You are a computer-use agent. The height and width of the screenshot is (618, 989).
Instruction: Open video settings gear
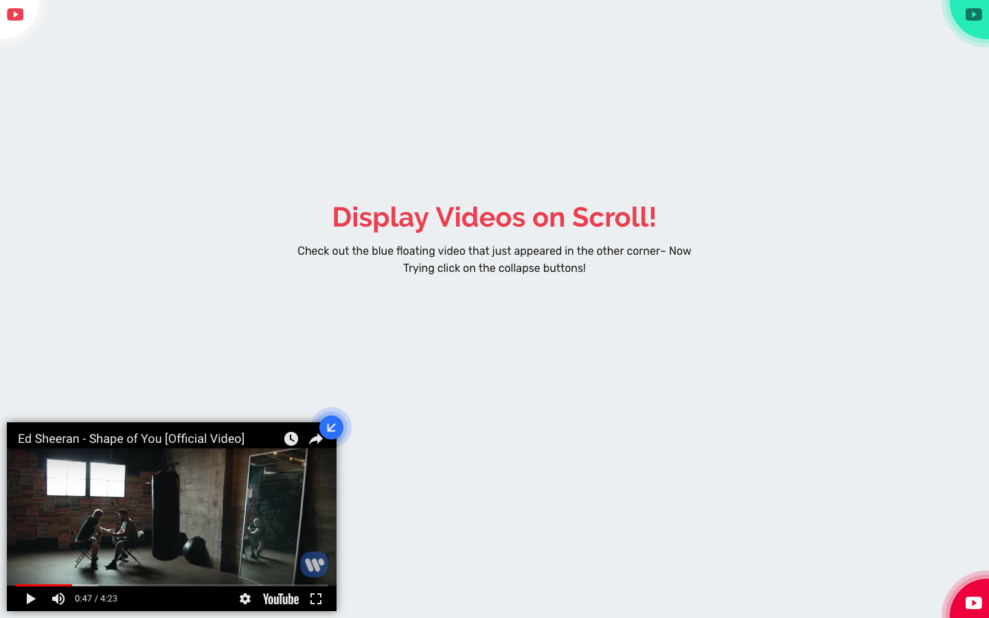click(x=245, y=599)
